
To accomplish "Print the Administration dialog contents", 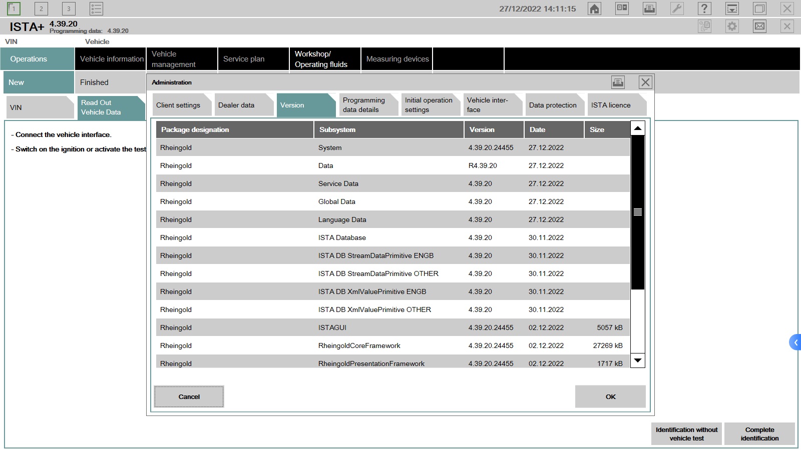I will (618, 82).
